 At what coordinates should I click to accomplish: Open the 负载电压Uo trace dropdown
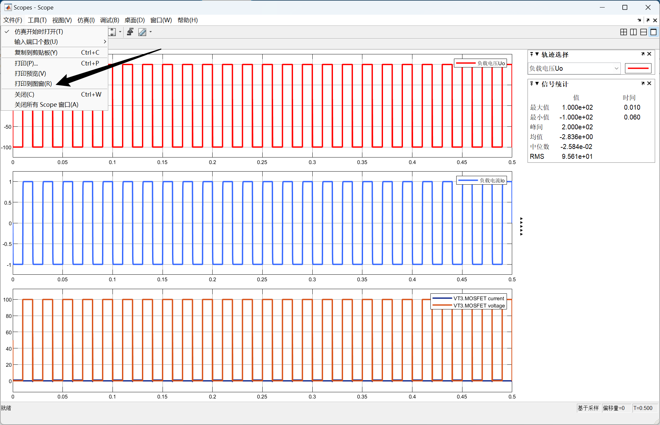click(x=616, y=68)
